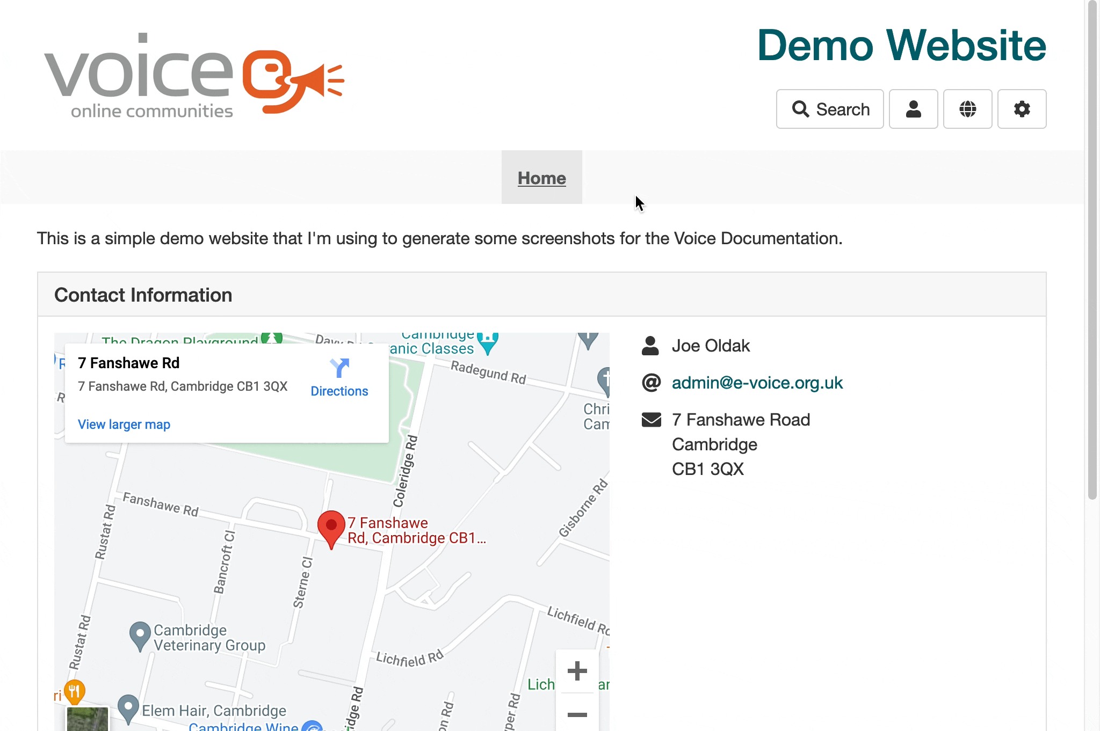Click the orange restaurant marker on map
Screen dimensions: 1100x731
coord(75,691)
